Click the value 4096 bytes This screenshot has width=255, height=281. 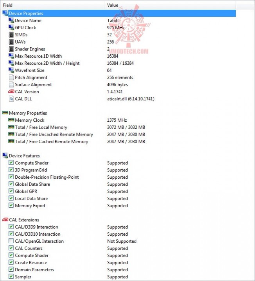coord(117,85)
